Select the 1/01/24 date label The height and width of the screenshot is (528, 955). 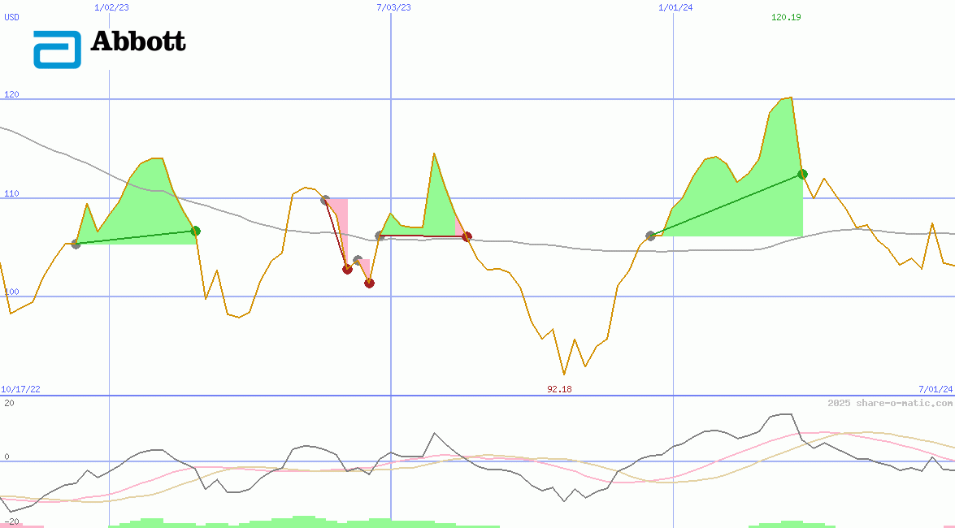[x=675, y=7]
